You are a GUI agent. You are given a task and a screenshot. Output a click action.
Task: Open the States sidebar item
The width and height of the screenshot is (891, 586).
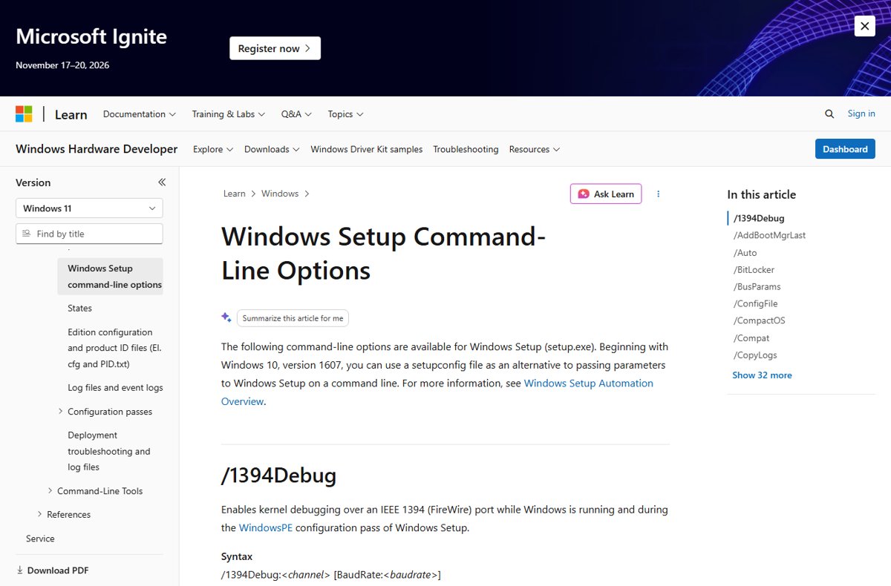(x=79, y=308)
